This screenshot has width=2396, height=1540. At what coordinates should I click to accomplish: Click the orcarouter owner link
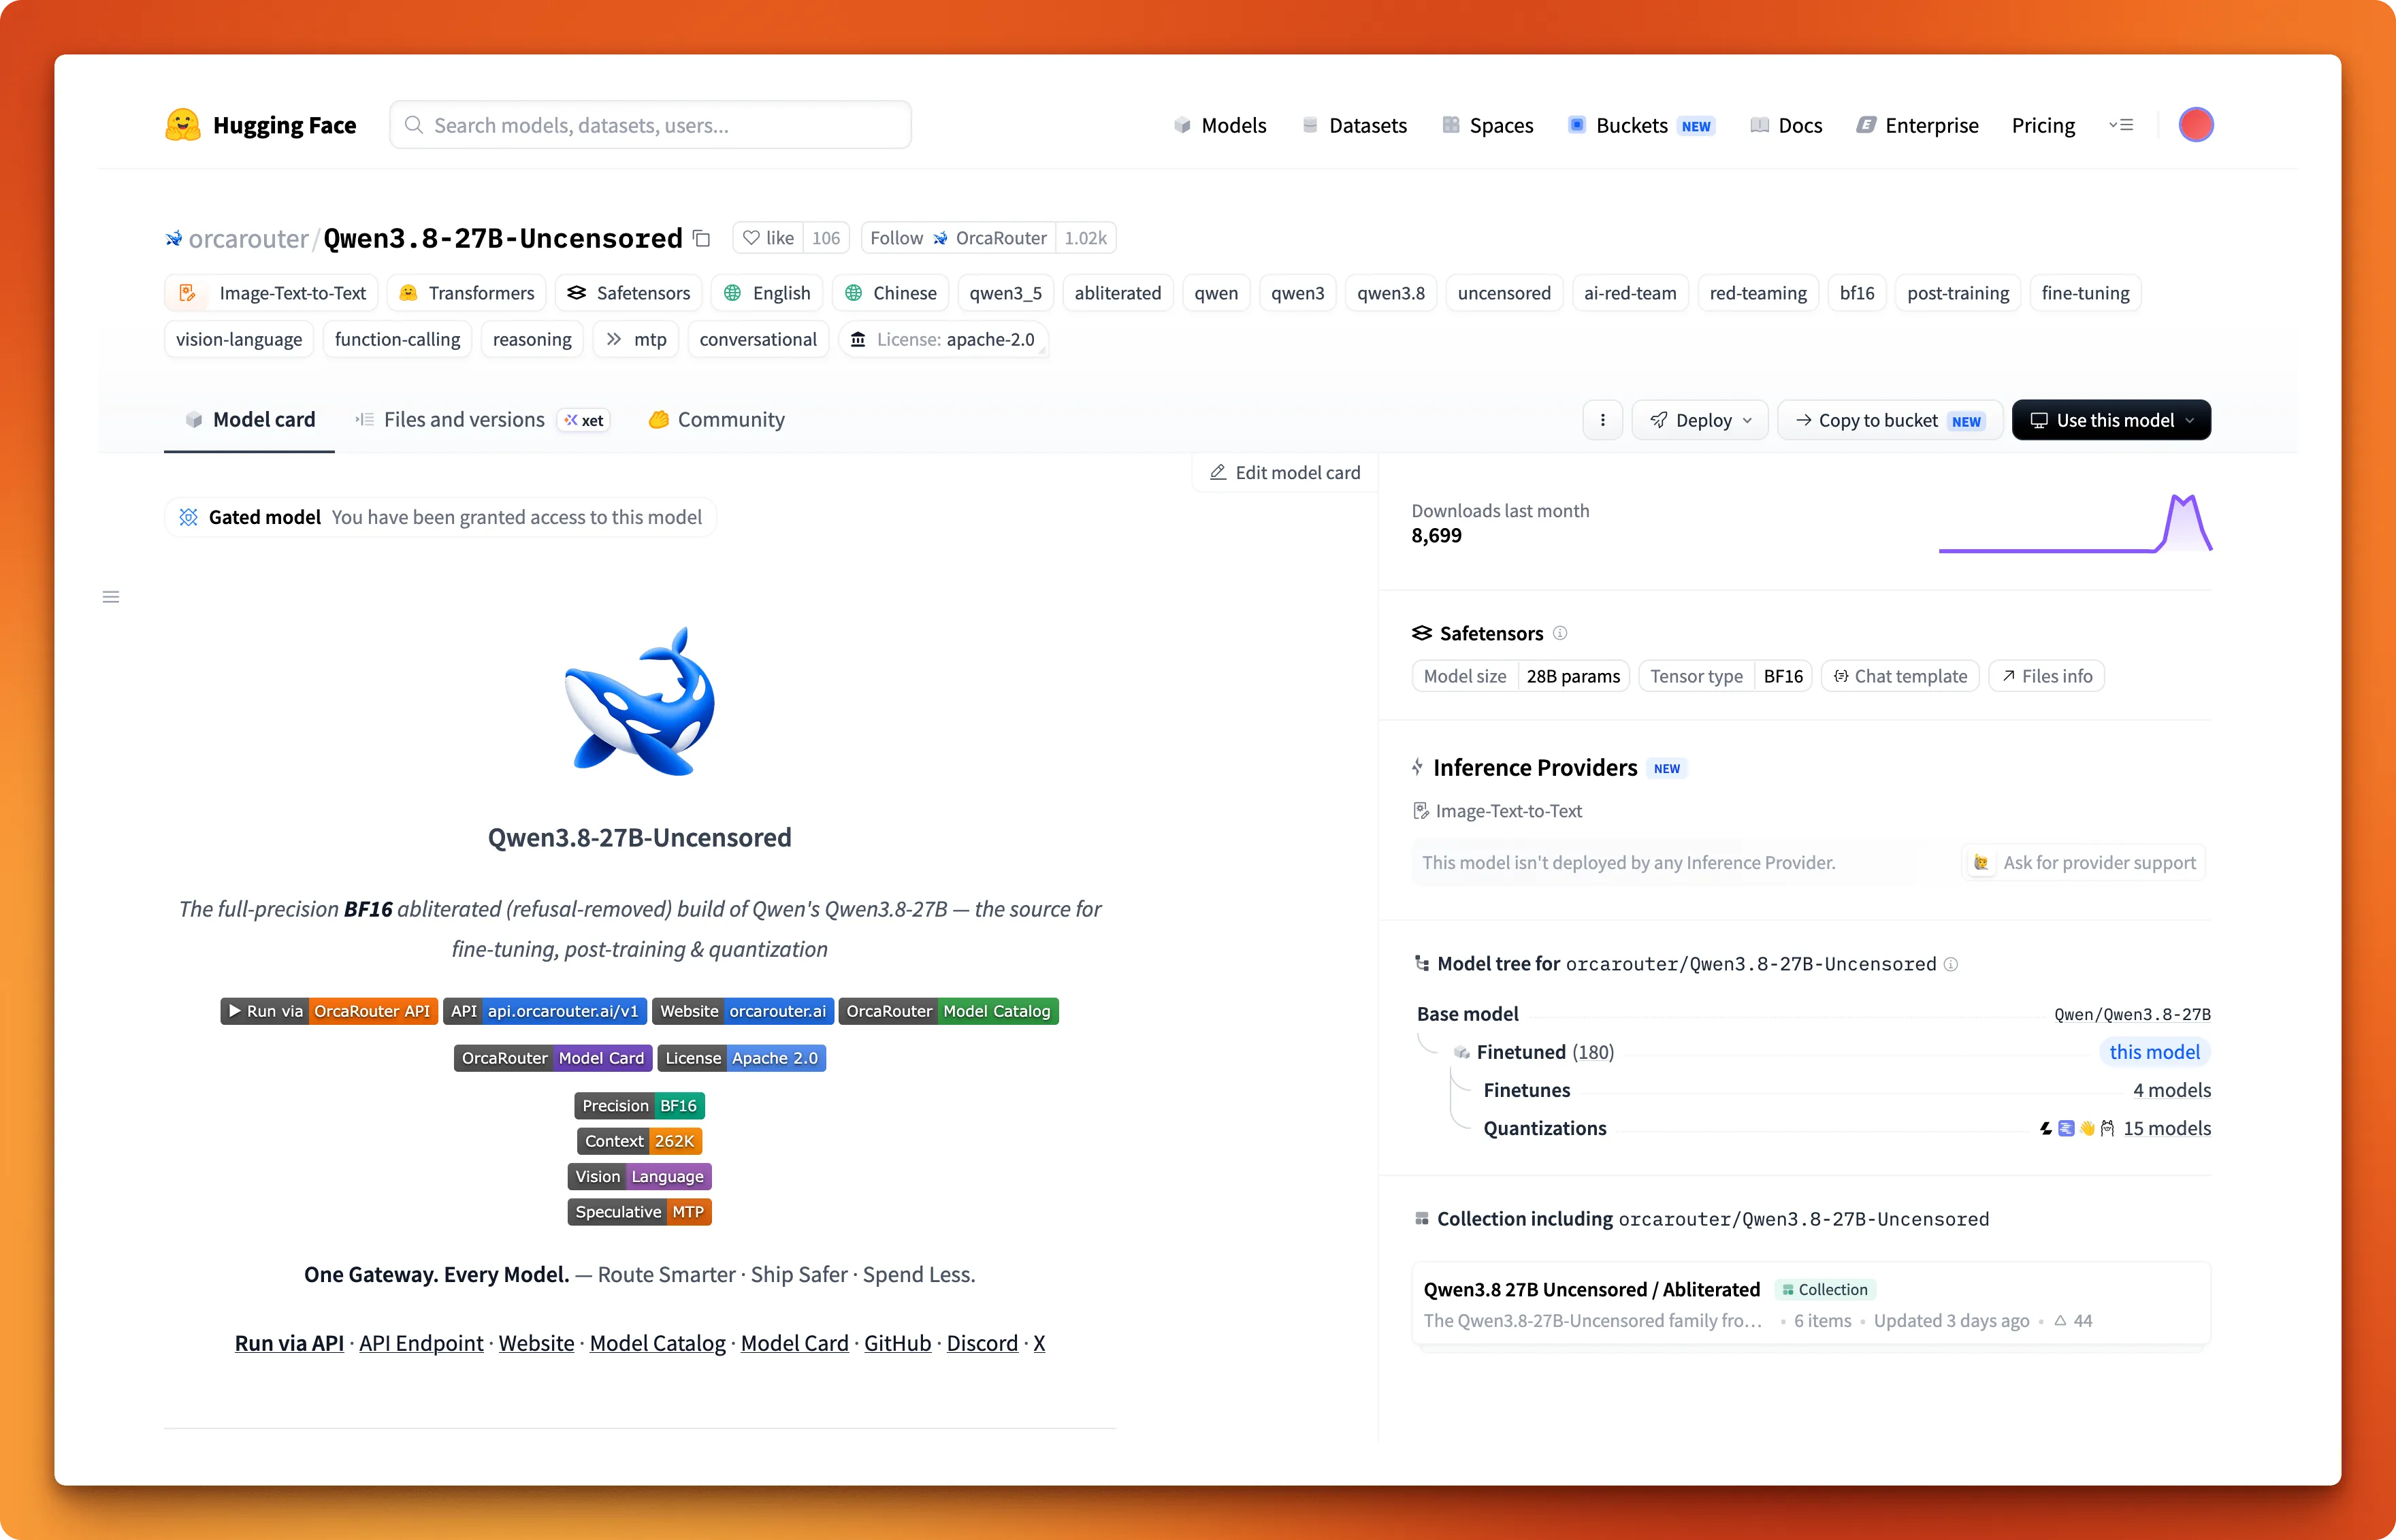click(x=248, y=238)
